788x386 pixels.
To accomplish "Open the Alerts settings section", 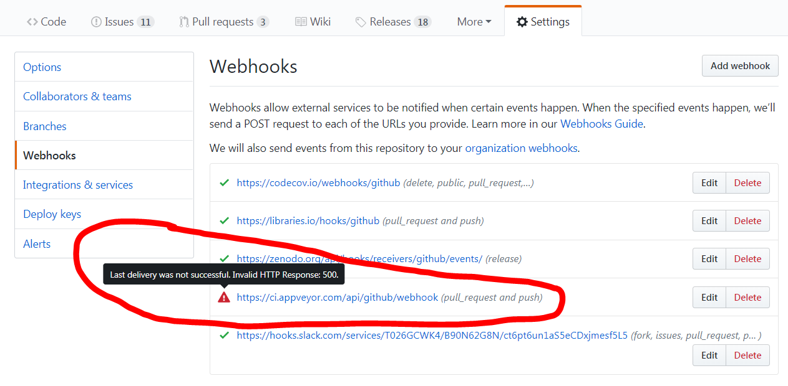I will (36, 243).
